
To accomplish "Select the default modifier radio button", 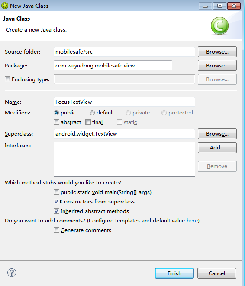I will click(92, 113).
